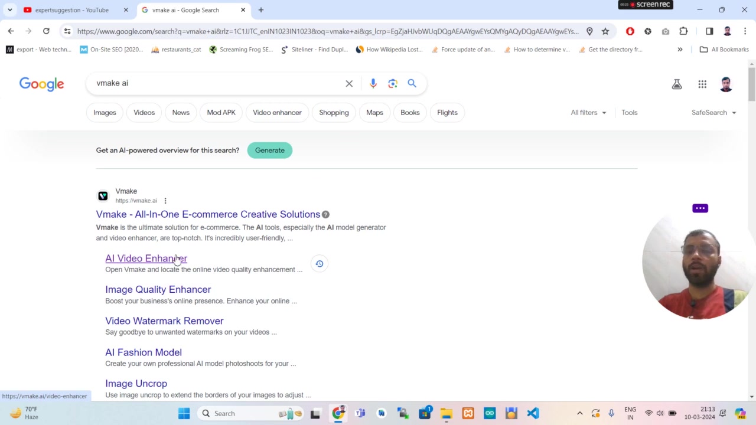Filter results by Flights
756x425 pixels.
pyautogui.click(x=447, y=113)
